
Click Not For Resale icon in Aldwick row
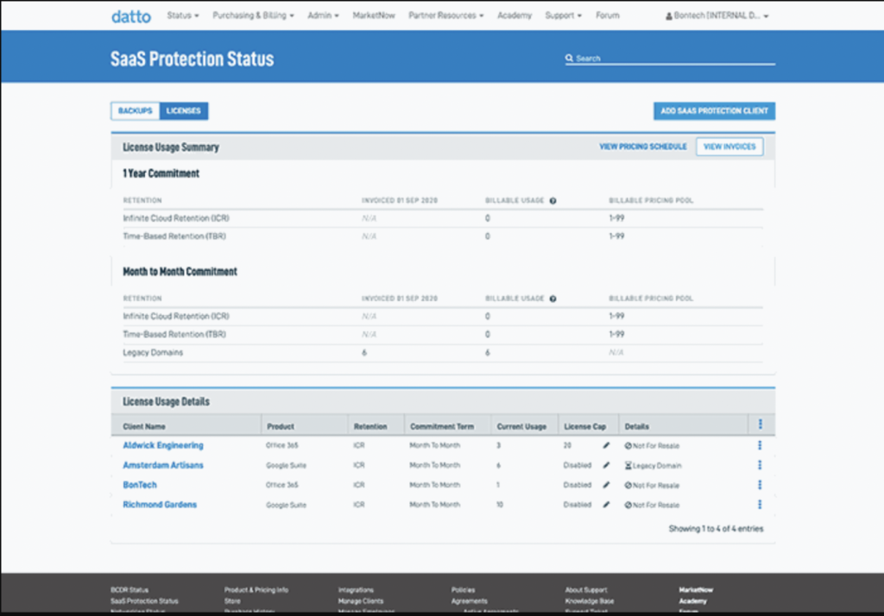pyautogui.click(x=628, y=446)
